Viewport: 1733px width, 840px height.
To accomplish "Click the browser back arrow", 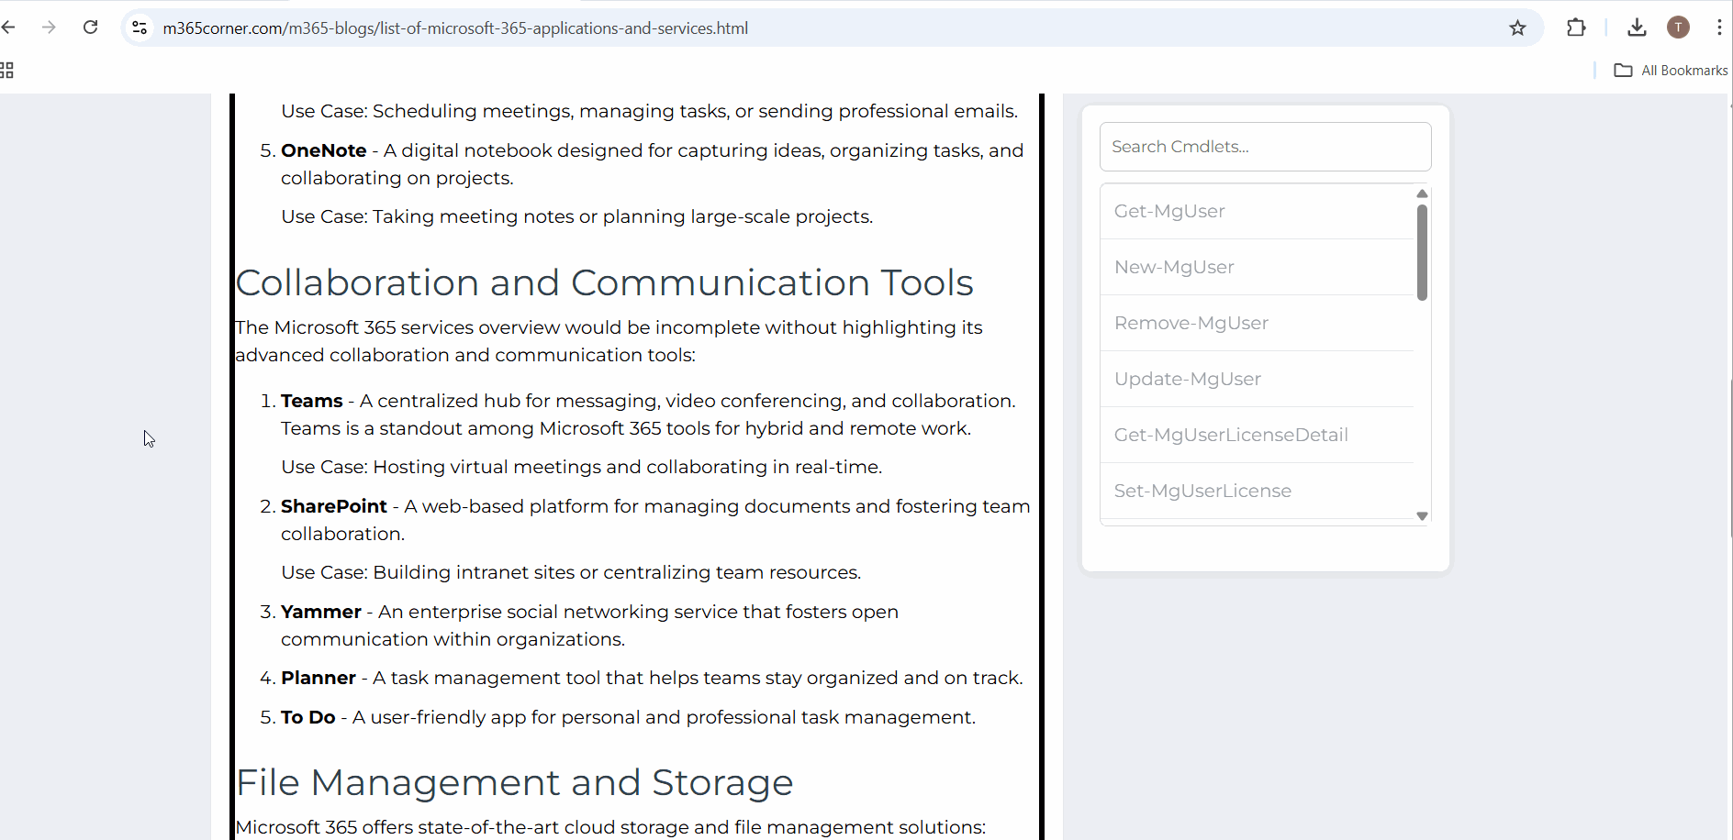I will click(x=8, y=28).
